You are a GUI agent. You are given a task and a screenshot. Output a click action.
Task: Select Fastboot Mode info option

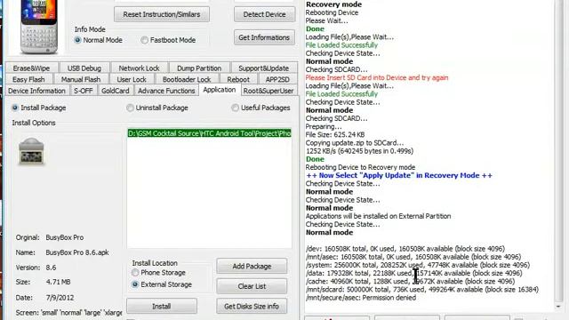click(168, 40)
